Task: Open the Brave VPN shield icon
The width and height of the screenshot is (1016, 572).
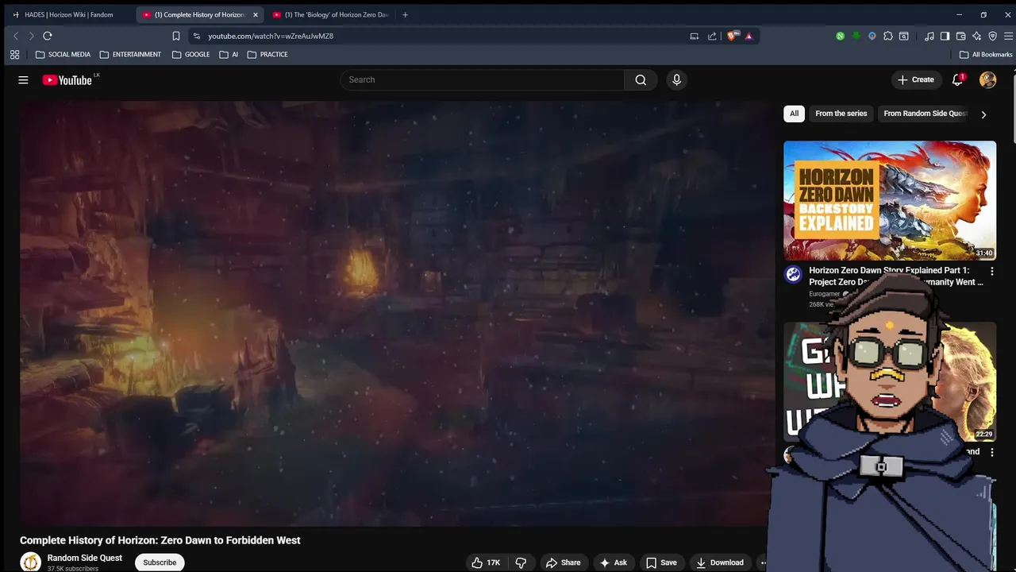Action: pyautogui.click(x=992, y=36)
